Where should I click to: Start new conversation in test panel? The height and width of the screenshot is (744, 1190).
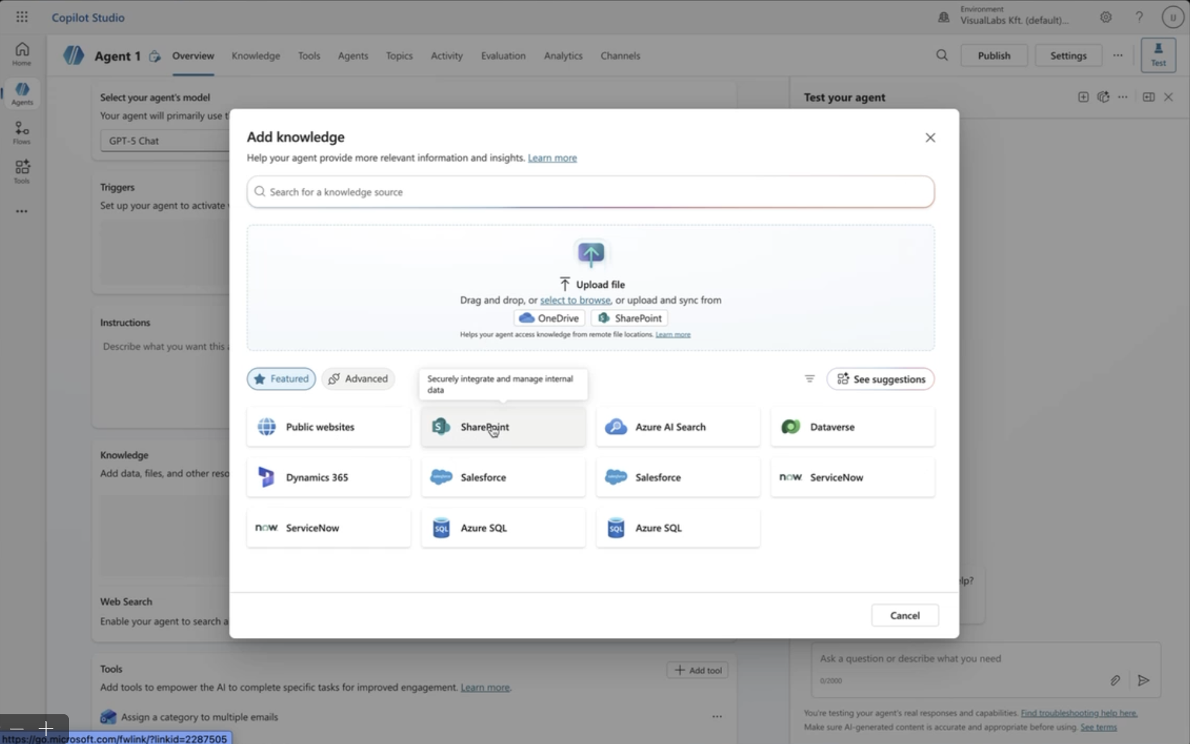[1083, 97]
